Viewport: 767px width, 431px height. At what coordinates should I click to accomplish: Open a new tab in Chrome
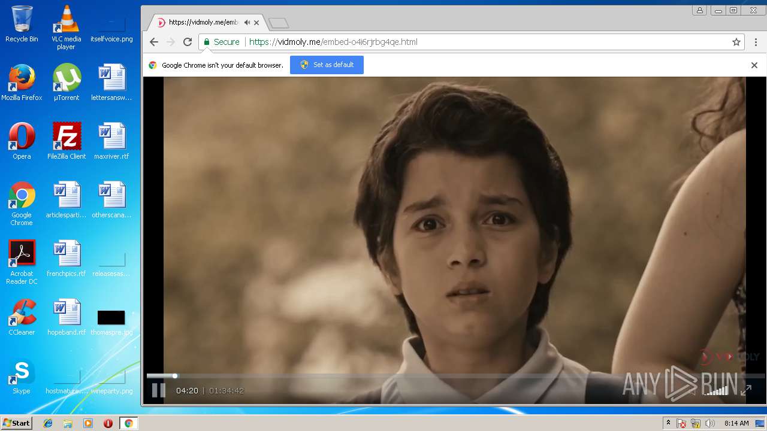279,23
